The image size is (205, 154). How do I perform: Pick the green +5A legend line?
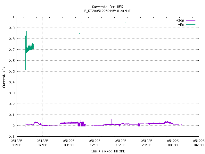tap(191, 25)
